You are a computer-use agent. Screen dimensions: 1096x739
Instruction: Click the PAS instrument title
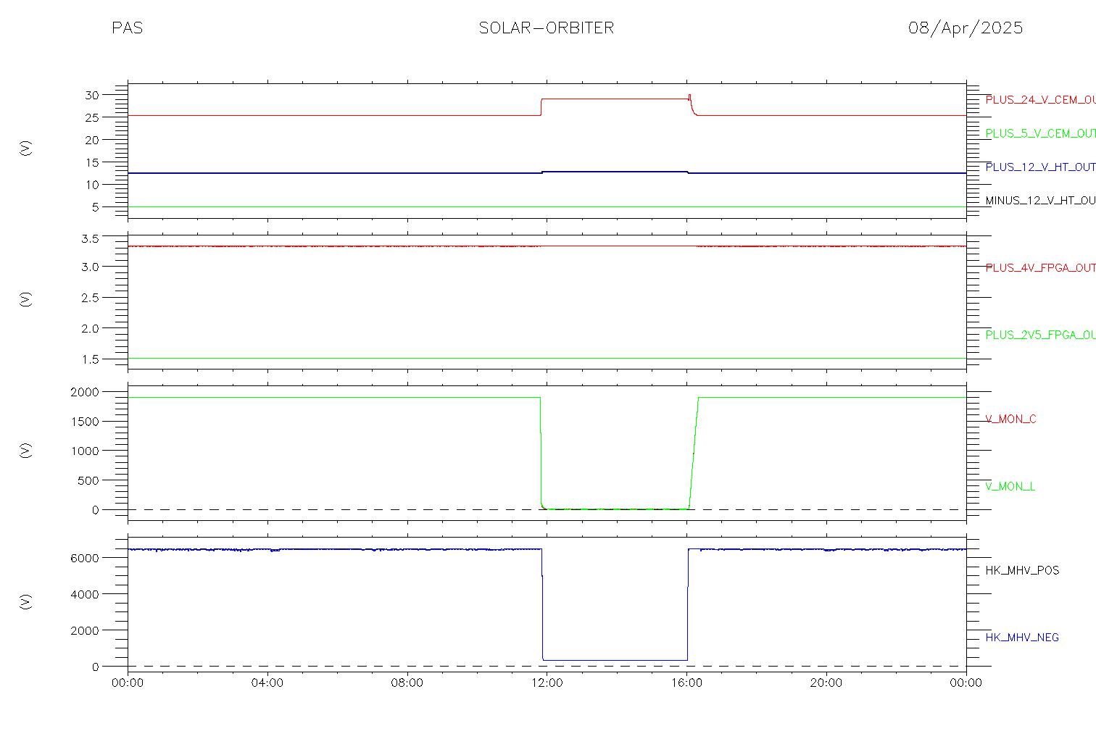tap(127, 28)
